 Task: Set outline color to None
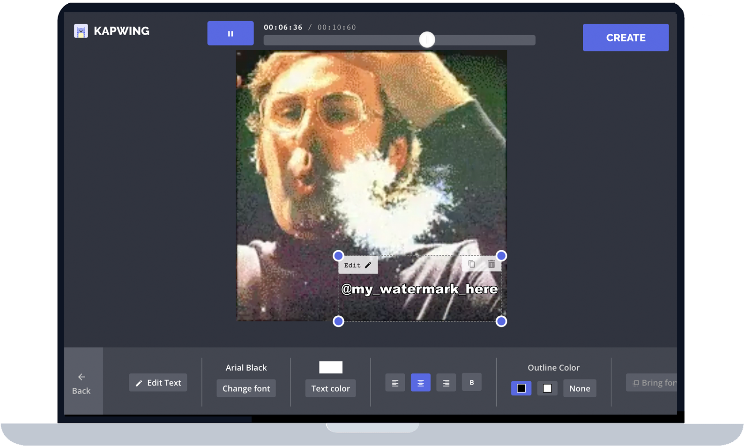pos(580,388)
